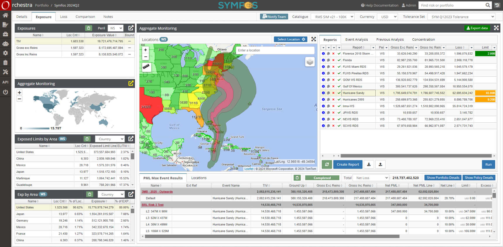Open the Total Net Loss dropdown
503x247 pixels.
(x=371, y=178)
